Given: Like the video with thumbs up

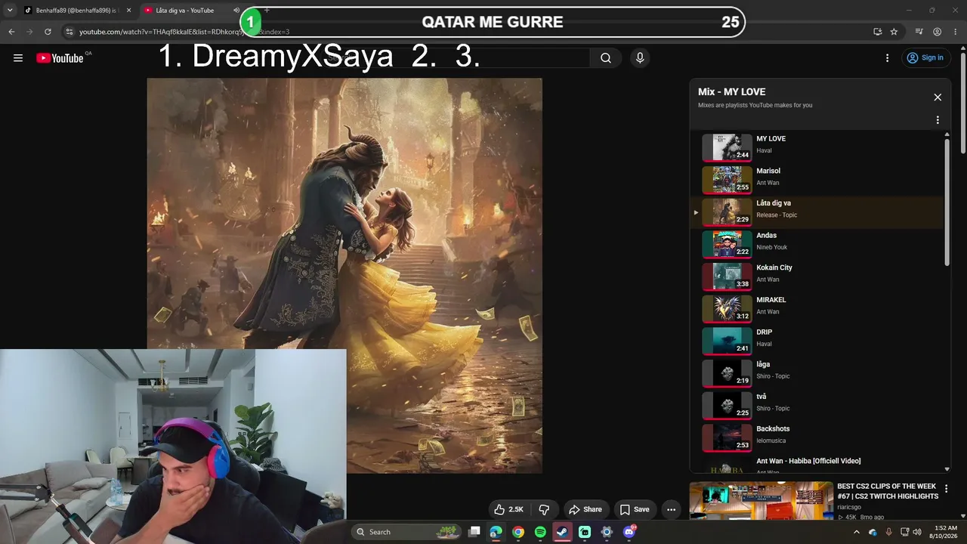Looking at the screenshot, I should [x=508, y=509].
